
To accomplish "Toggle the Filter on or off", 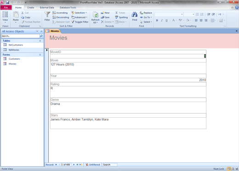I will (80, 22).
